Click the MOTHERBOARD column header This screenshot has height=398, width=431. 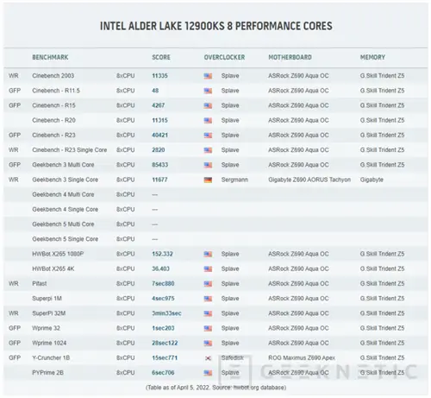point(290,57)
